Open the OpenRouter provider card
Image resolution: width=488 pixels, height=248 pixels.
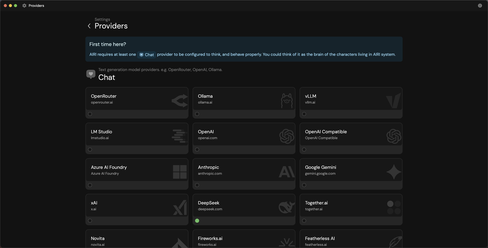[x=137, y=103]
